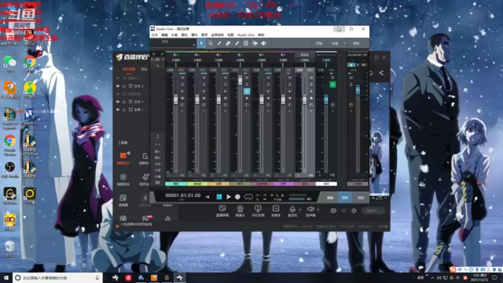Click the 项目 project button
503x283 pixels.
[357, 43]
